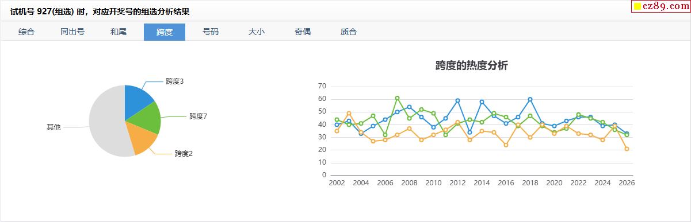Open the 综合 tab
The height and width of the screenshot is (222, 691).
pyautogui.click(x=26, y=32)
